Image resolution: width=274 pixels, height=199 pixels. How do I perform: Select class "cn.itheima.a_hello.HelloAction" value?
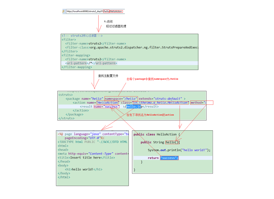coord(161,103)
